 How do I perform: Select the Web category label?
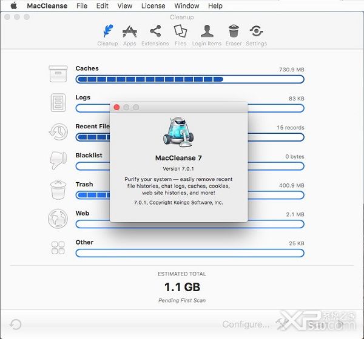pos(83,213)
